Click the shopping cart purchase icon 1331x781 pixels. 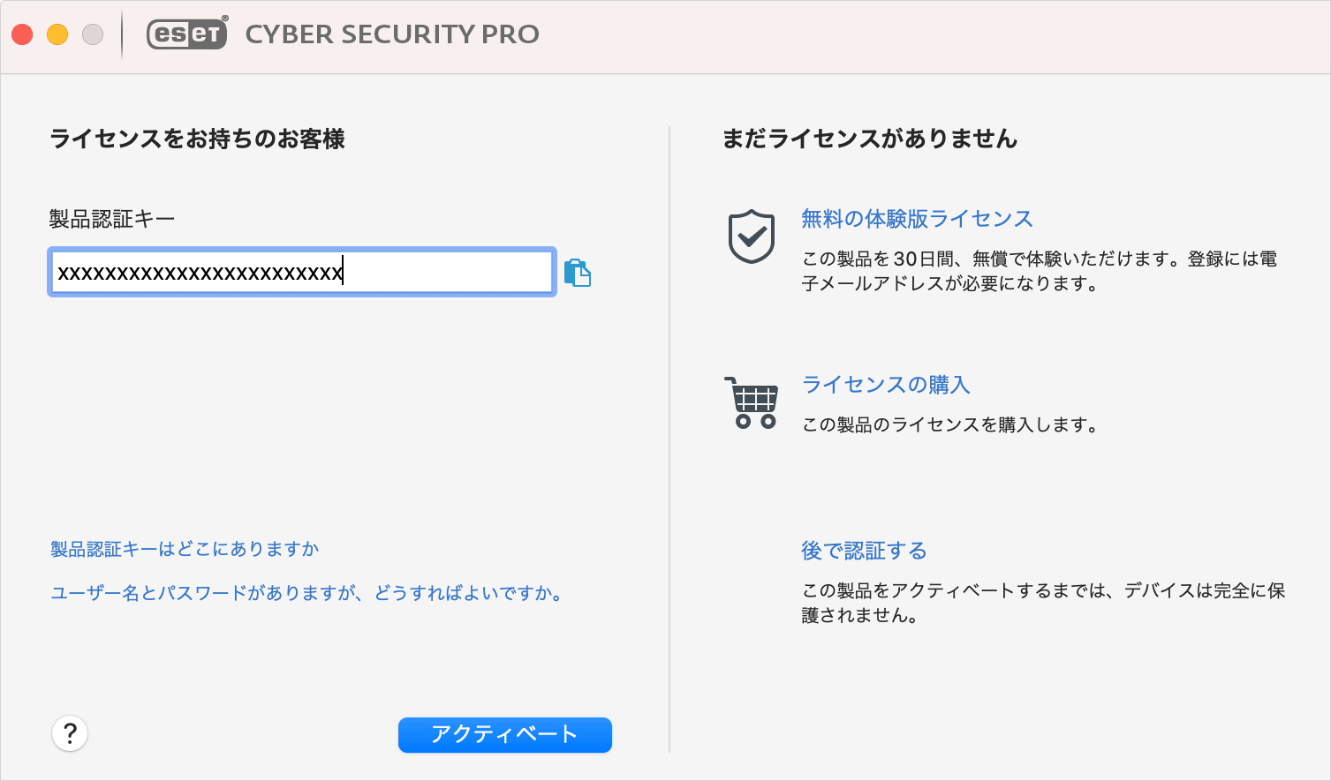(752, 402)
